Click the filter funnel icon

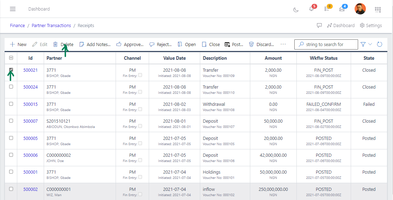point(363,44)
